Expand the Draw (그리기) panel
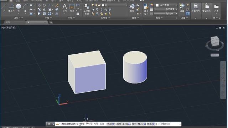Viewport: 228px width, 128px height. click(18, 18)
